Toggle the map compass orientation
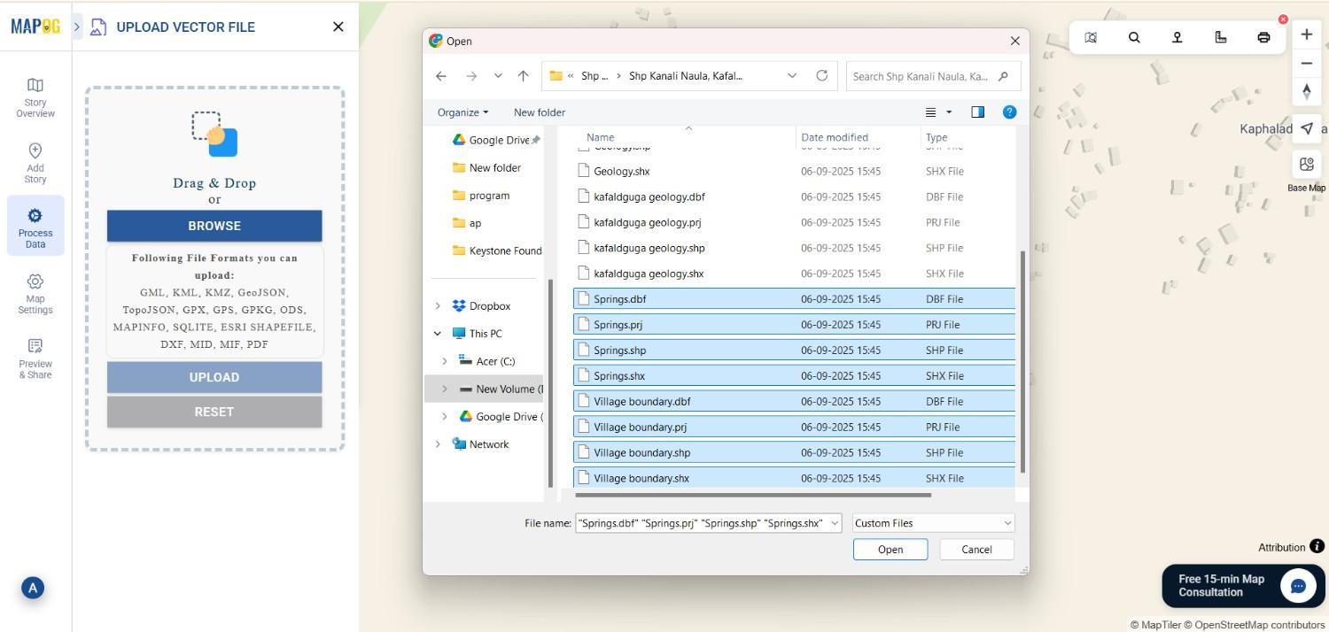The height and width of the screenshot is (632, 1329). 1306,91
